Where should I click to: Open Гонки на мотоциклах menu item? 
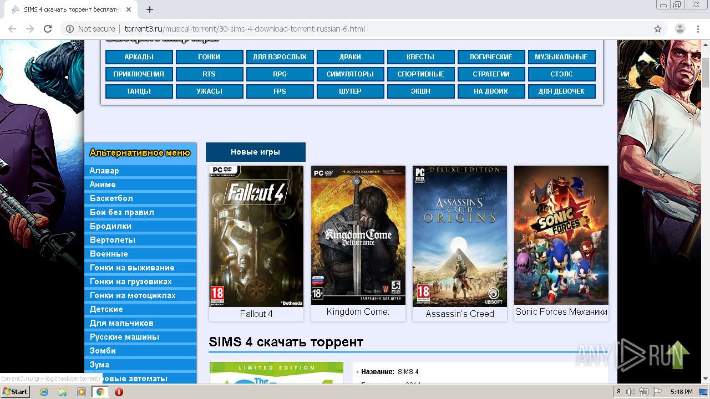[140, 295]
